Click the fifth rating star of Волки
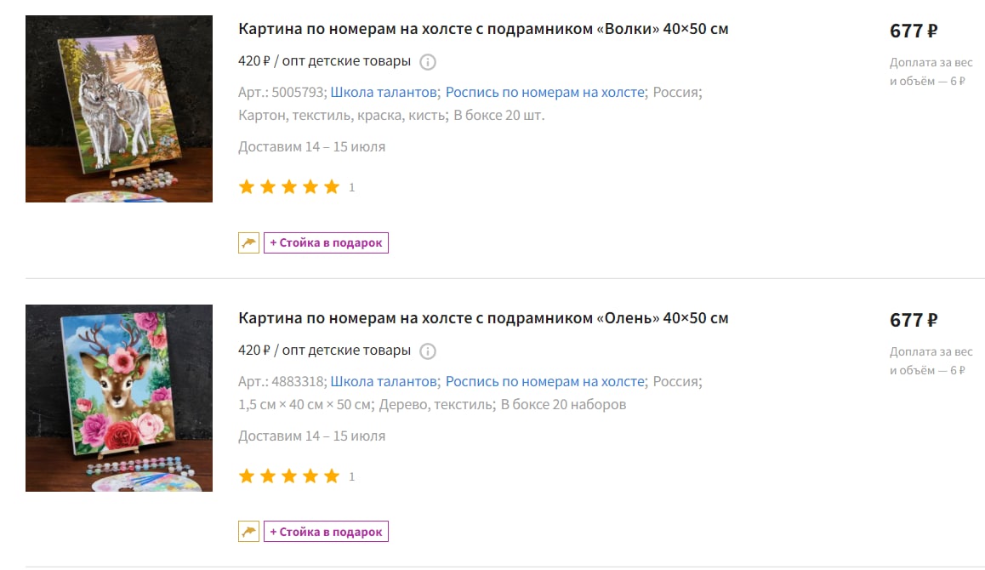This screenshot has width=985, height=570. pyautogui.click(x=332, y=186)
